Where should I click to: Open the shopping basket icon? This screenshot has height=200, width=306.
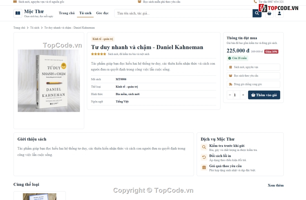coord(269,13)
